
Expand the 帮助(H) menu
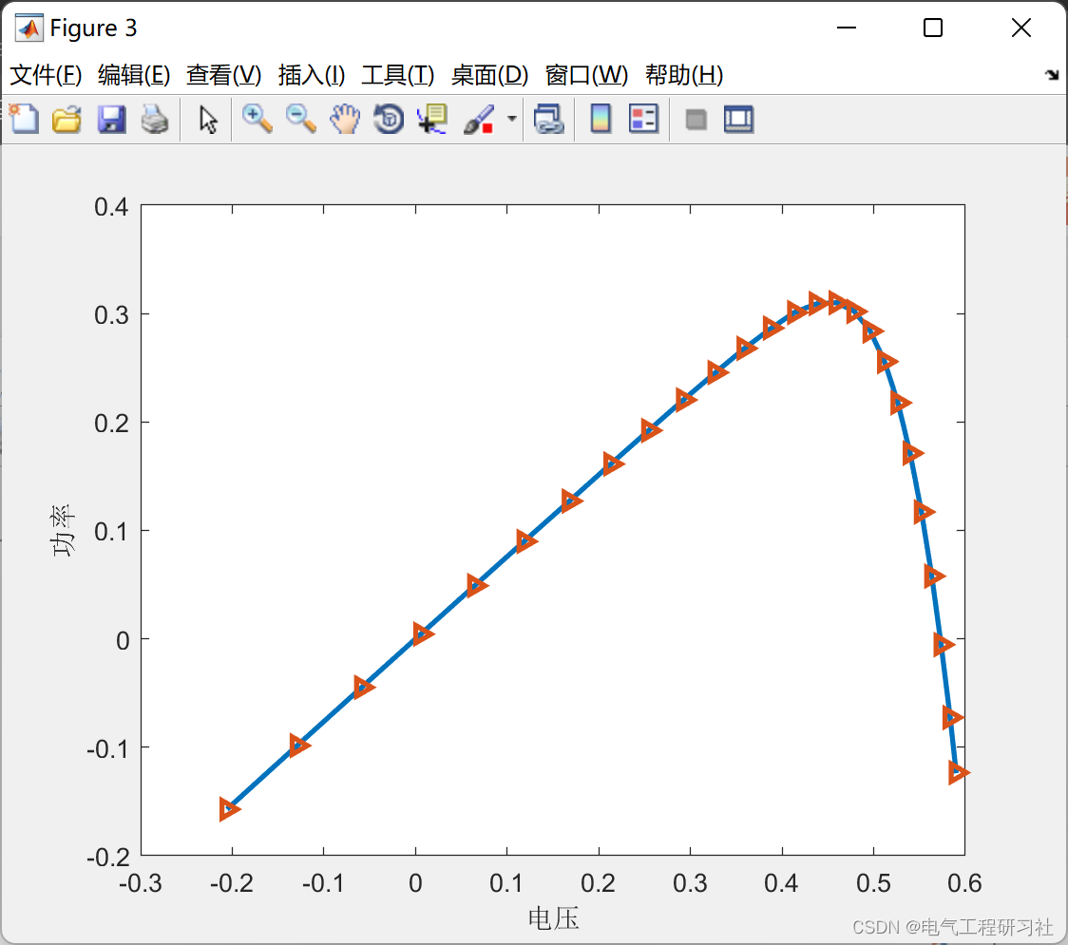click(x=683, y=75)
